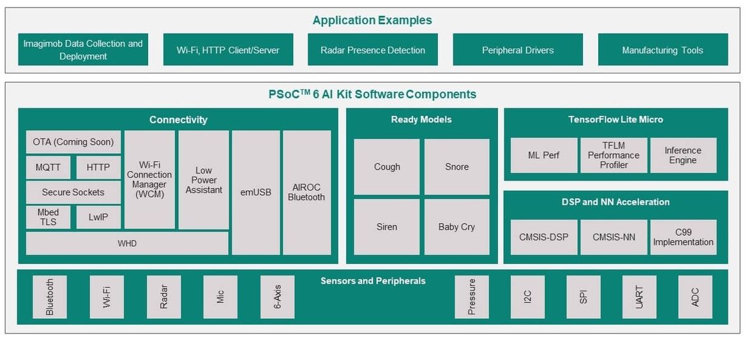747x338 pixels.
Task: Select the Inference Engine block
Action: [x=683, y=155]
